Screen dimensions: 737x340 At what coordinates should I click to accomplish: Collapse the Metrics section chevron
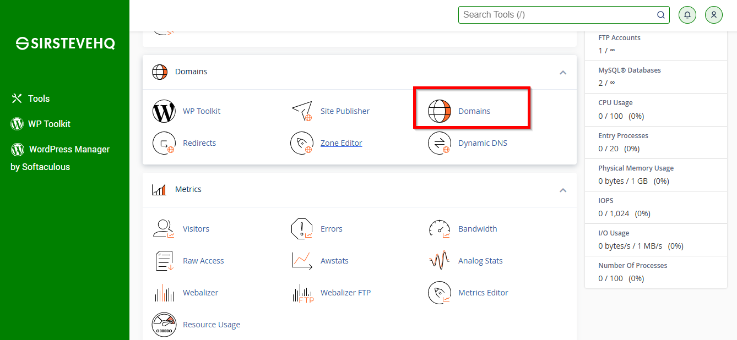click(563, 190)
